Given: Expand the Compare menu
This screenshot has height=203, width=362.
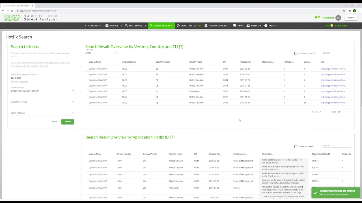Looking at the screenshot, I should 92,26.
